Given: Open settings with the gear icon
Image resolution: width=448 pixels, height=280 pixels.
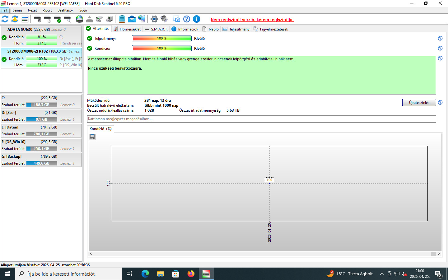Looking at the screenshot, I should (x=154, y=19).
